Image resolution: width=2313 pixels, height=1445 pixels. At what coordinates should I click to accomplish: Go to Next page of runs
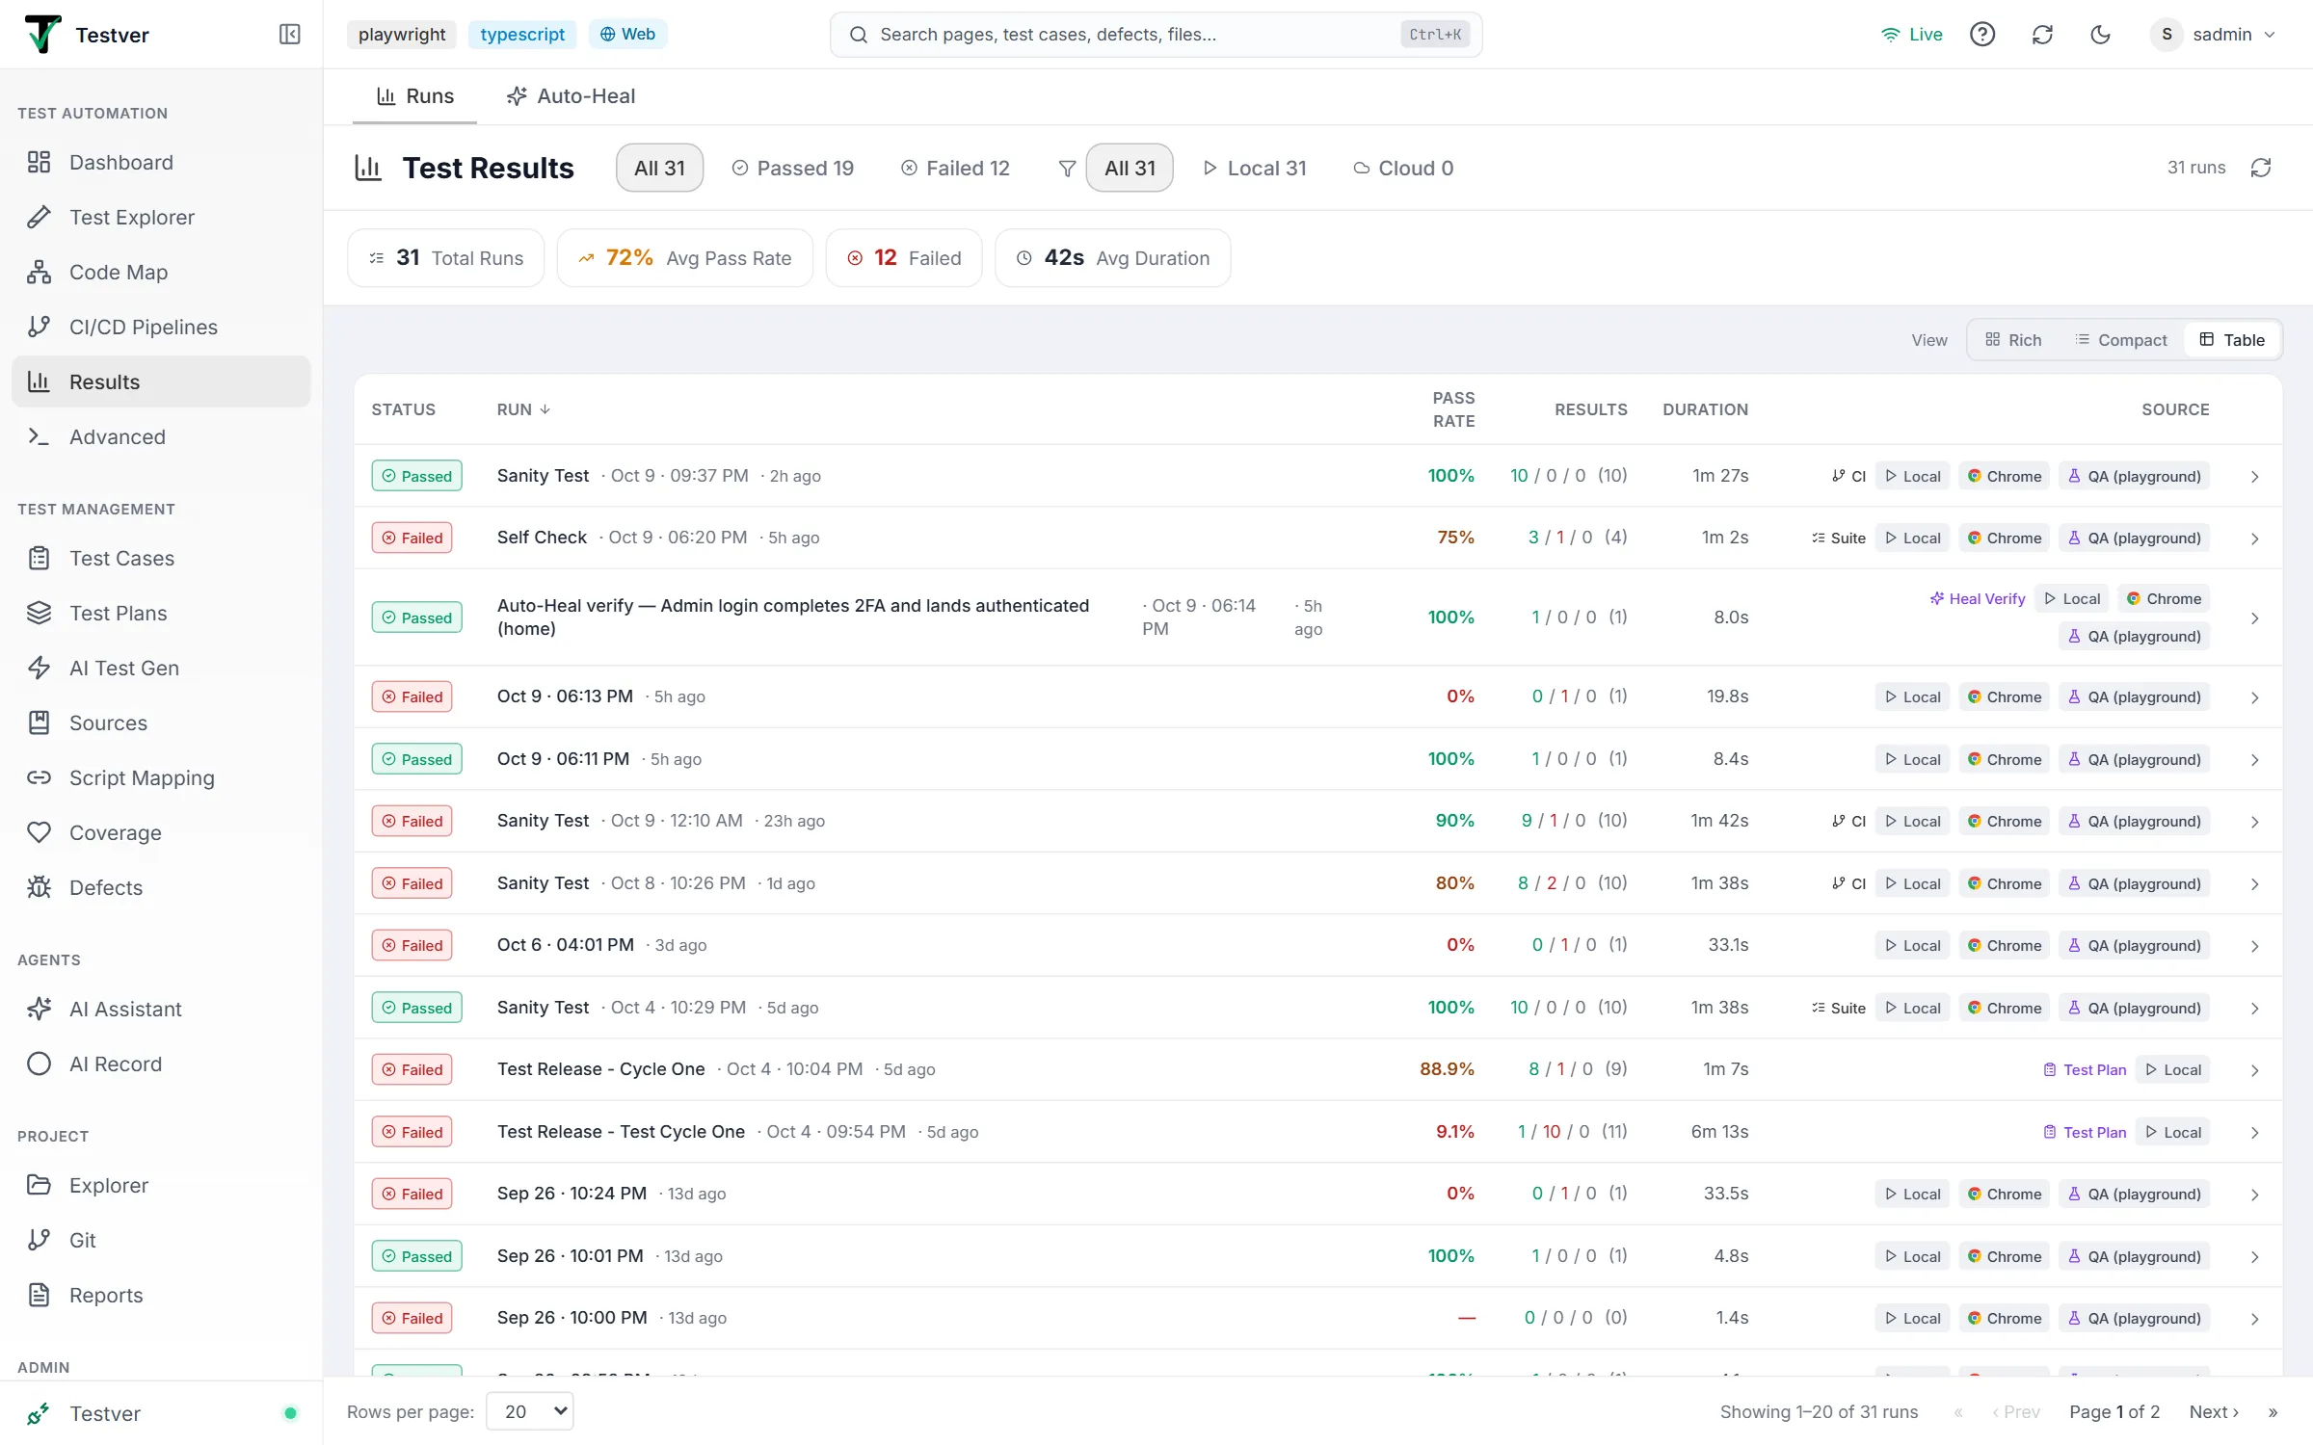(2214, 1411)
